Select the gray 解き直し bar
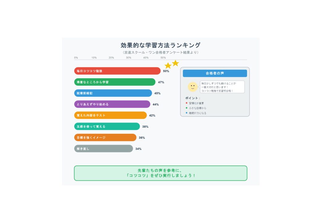 click(x=104, y=148)
